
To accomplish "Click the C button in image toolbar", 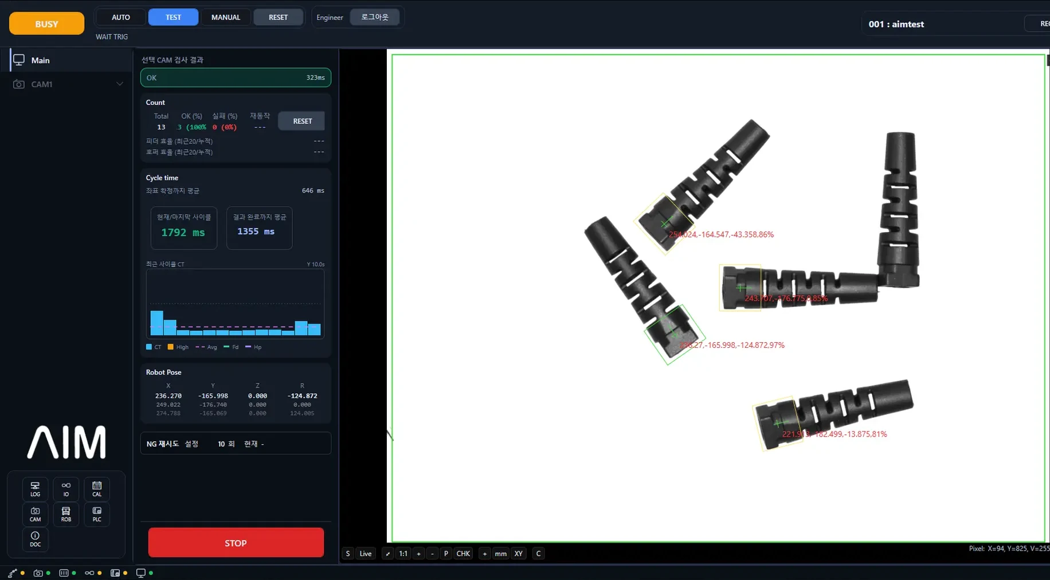I will (x=538, y=554).
